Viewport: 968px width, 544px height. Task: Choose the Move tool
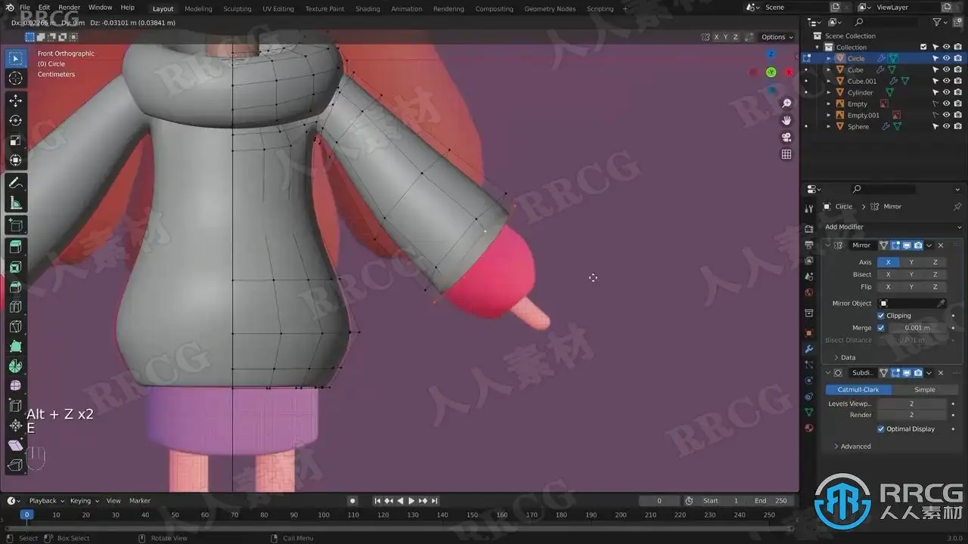click(x=16, y=100)
